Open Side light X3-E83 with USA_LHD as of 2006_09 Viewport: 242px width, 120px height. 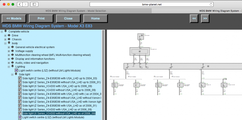pyautogui.click(x=57, y=109)
